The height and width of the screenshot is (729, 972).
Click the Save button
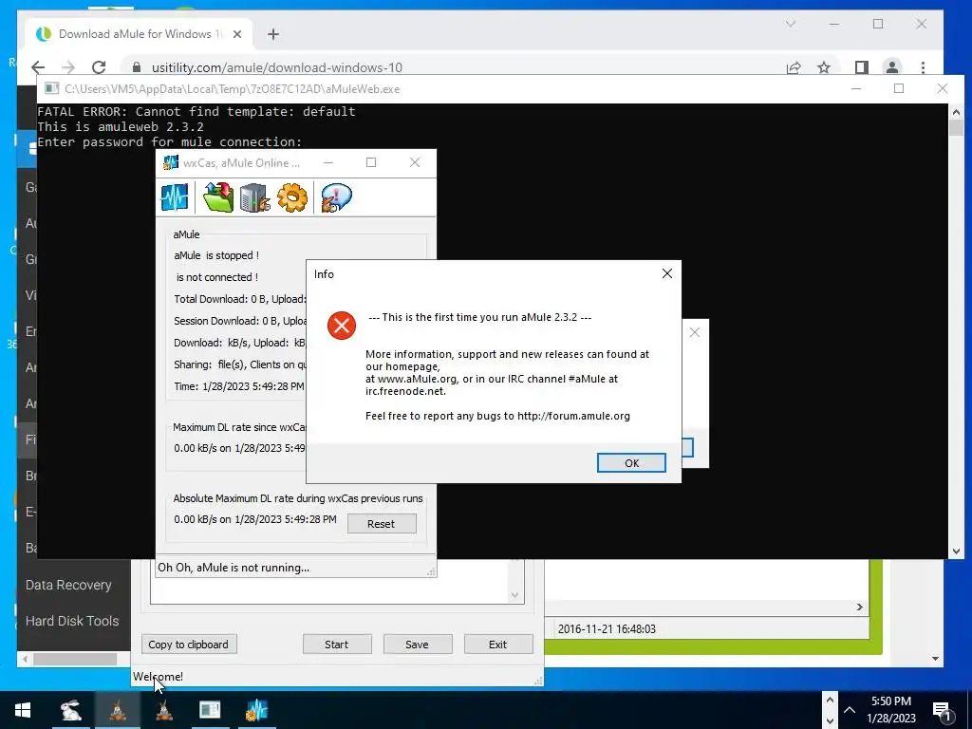click(x=417, y=645)
